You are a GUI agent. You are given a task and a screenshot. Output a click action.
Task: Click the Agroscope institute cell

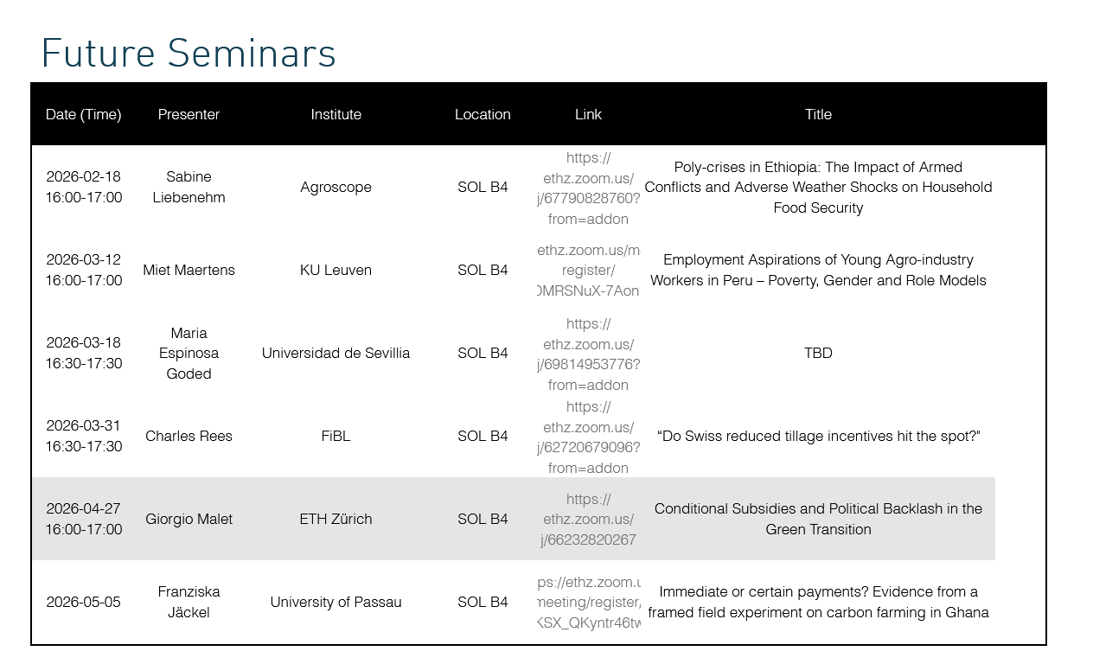336,187
